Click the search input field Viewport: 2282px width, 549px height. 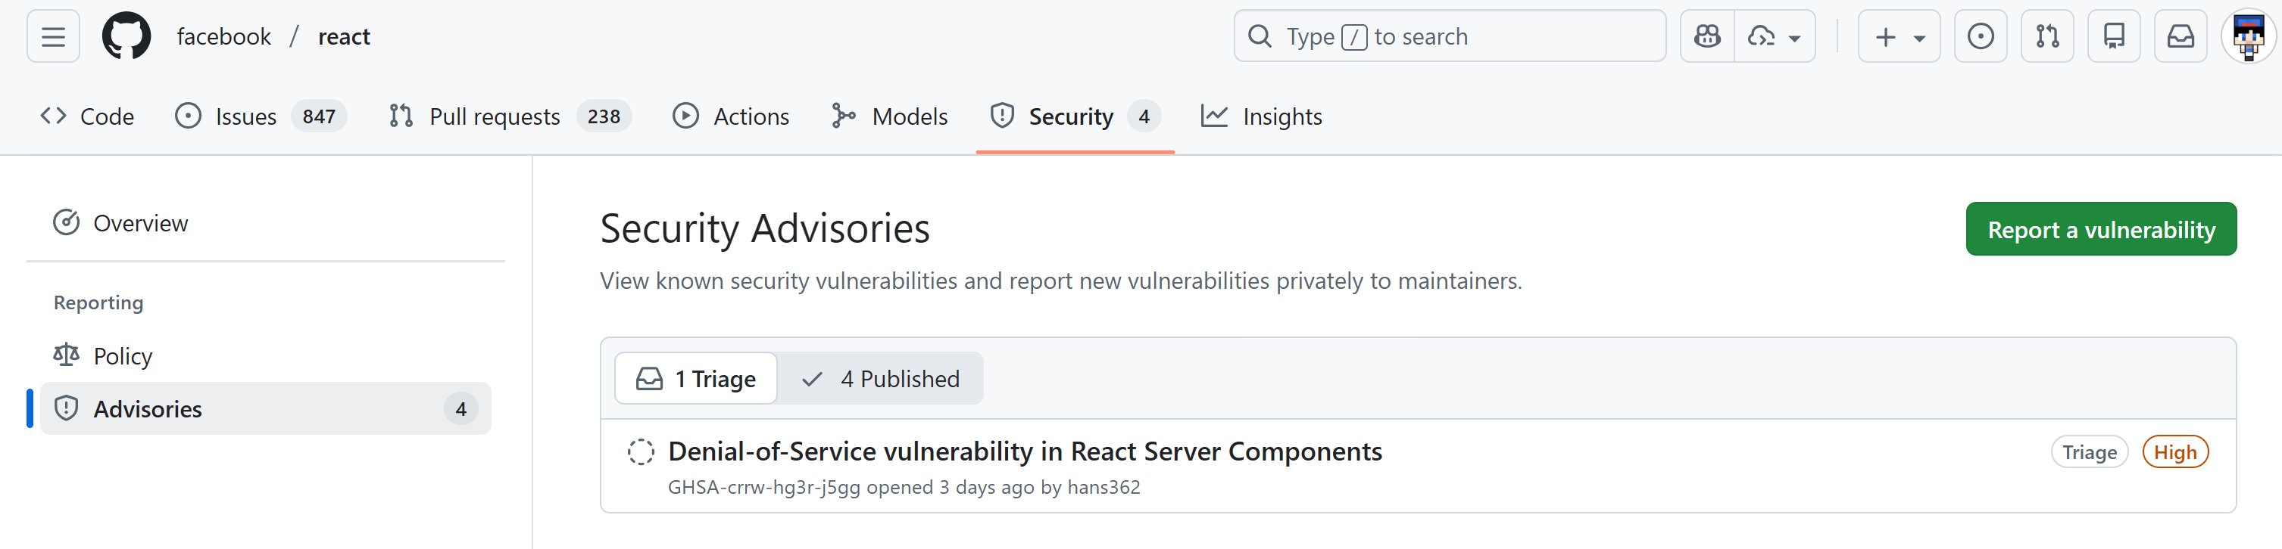coord(1450,36)
